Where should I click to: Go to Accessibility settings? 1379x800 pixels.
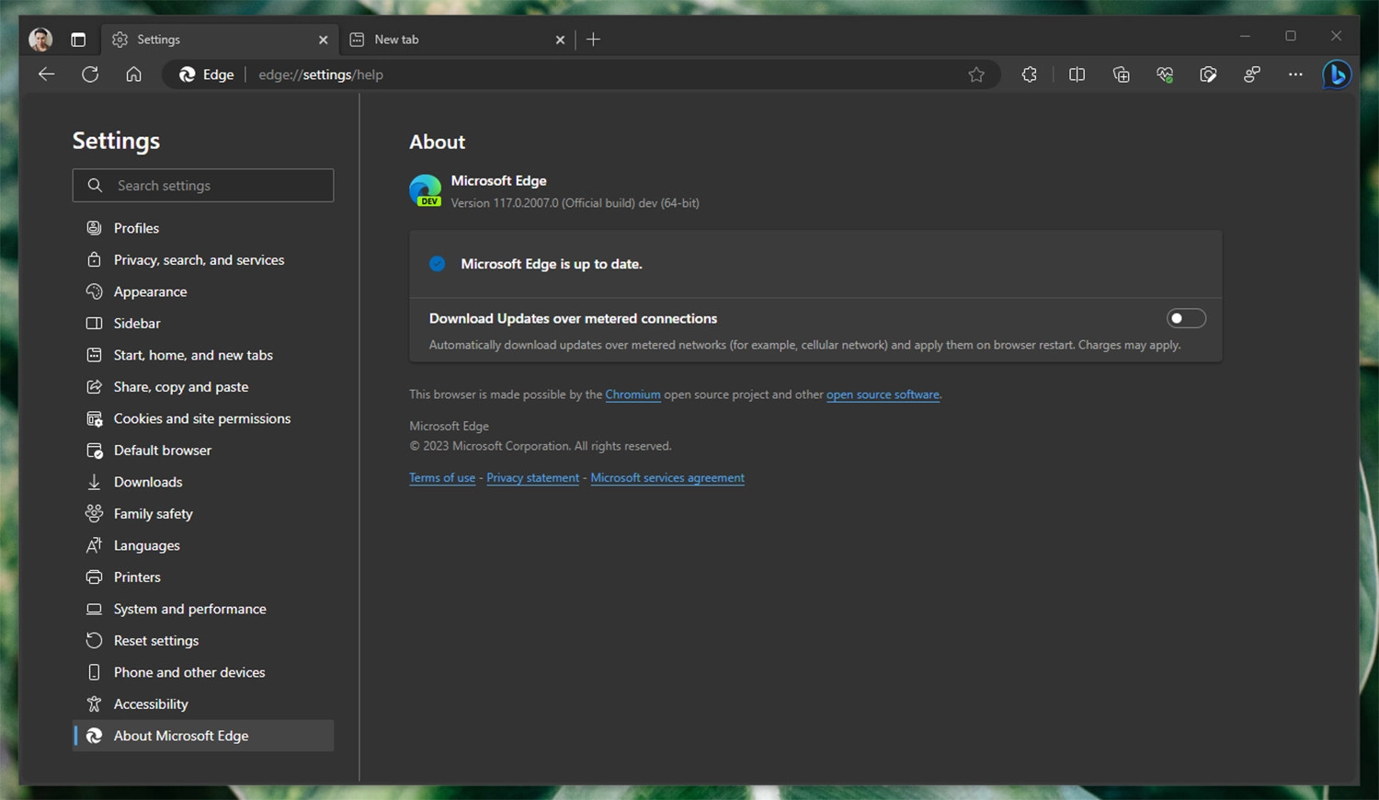(x=203, y=704)
